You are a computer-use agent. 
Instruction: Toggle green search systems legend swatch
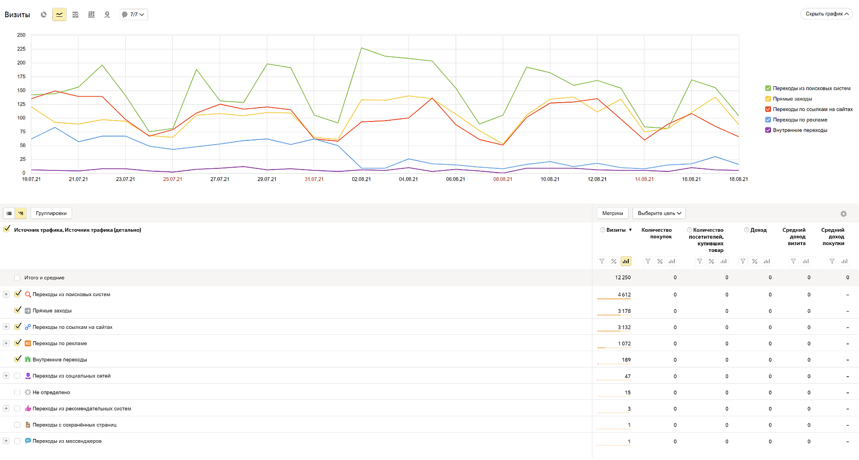coord(768,88)
